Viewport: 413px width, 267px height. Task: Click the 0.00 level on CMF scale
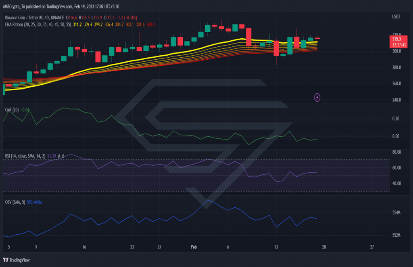click(x=396, y=136)
